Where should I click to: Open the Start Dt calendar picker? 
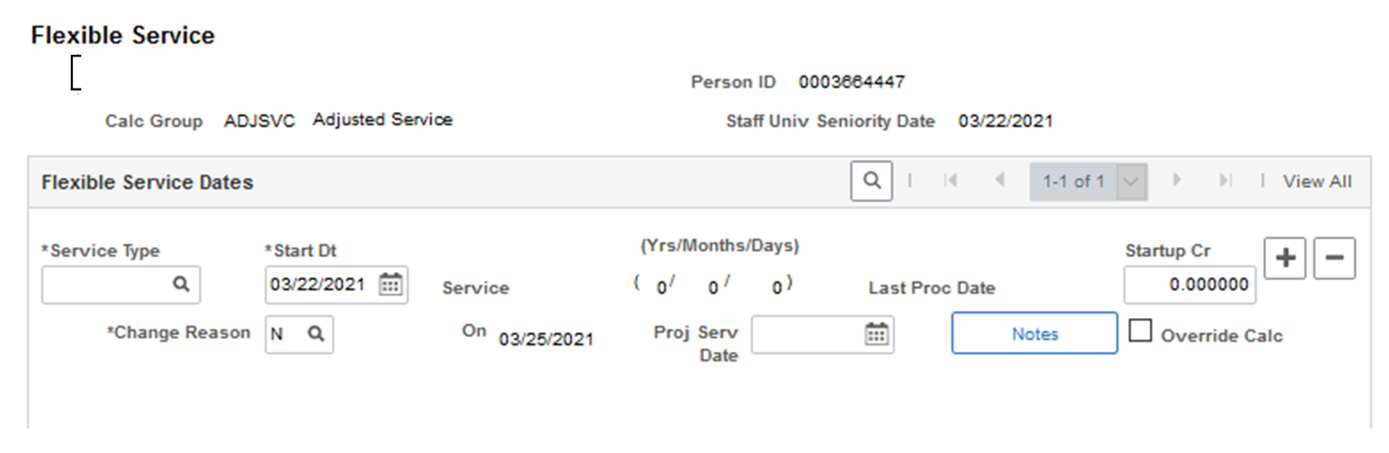point(390,284)
